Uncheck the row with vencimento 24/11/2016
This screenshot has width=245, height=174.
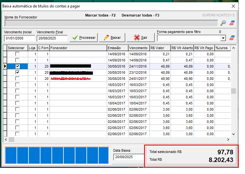(x=17, y=66)
